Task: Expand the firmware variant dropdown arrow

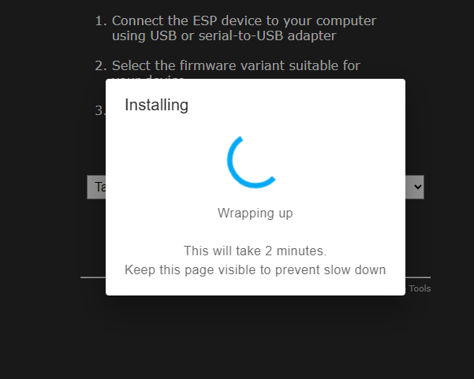Action: 417,187
